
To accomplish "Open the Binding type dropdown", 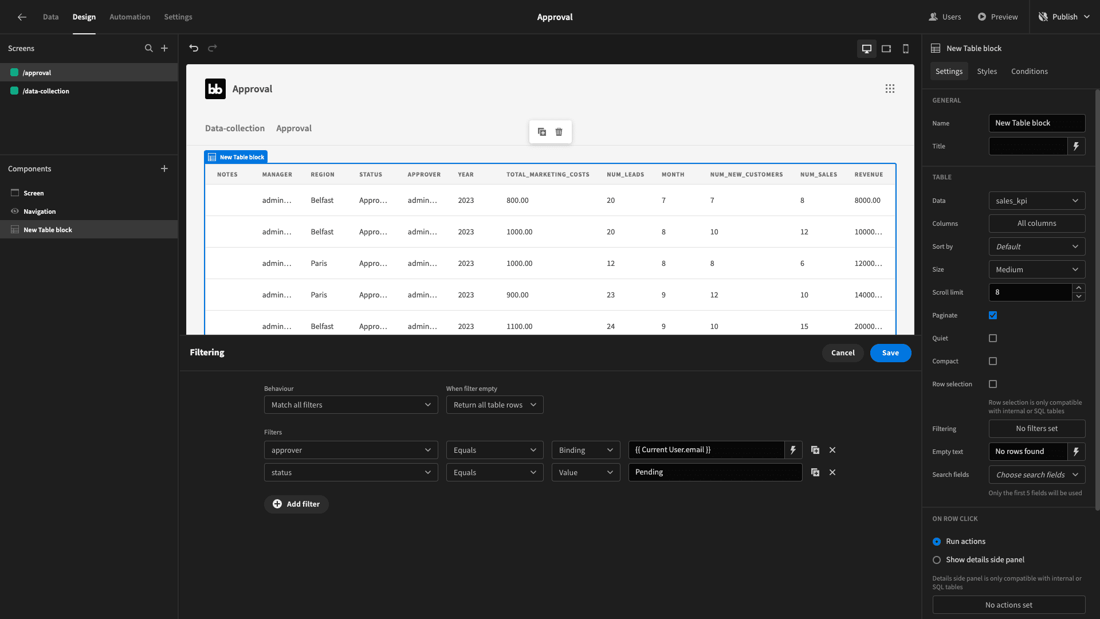I will pos(586,450).
